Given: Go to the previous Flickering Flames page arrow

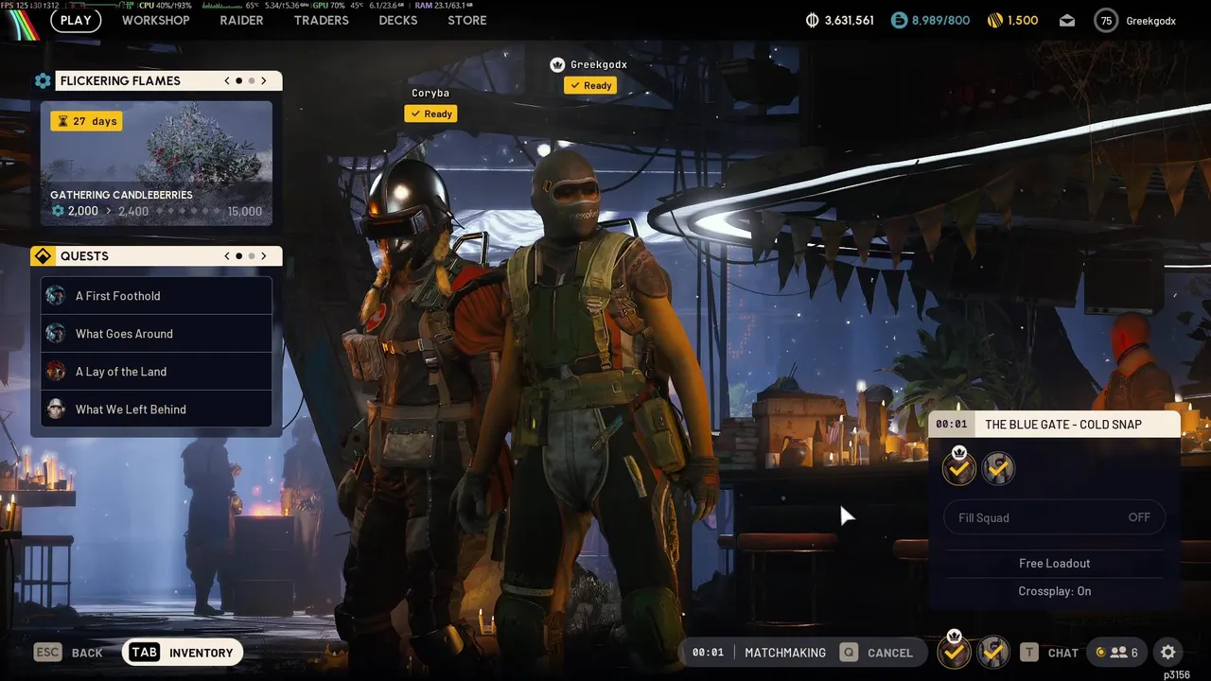Looking at the screenshot, I should point(227,81).
